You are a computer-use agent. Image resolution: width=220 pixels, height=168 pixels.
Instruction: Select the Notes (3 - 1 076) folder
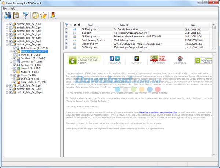click(30, 72)
